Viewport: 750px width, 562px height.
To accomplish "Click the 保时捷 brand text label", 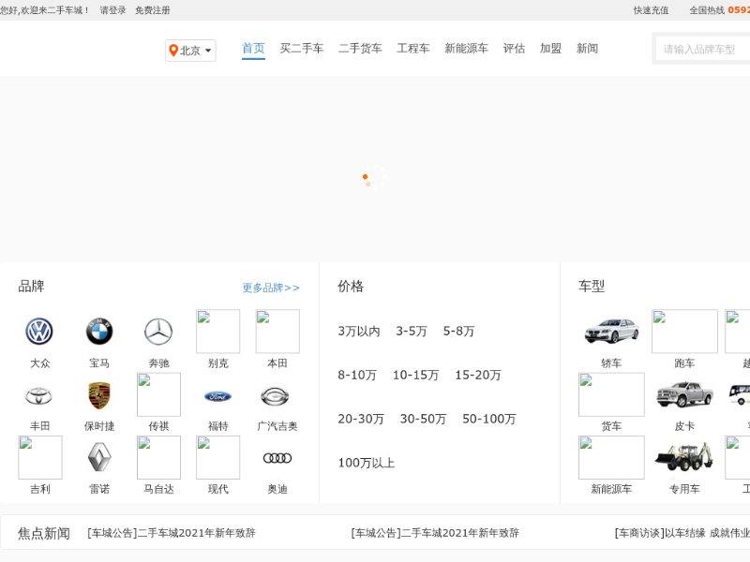I will [99, 426].
